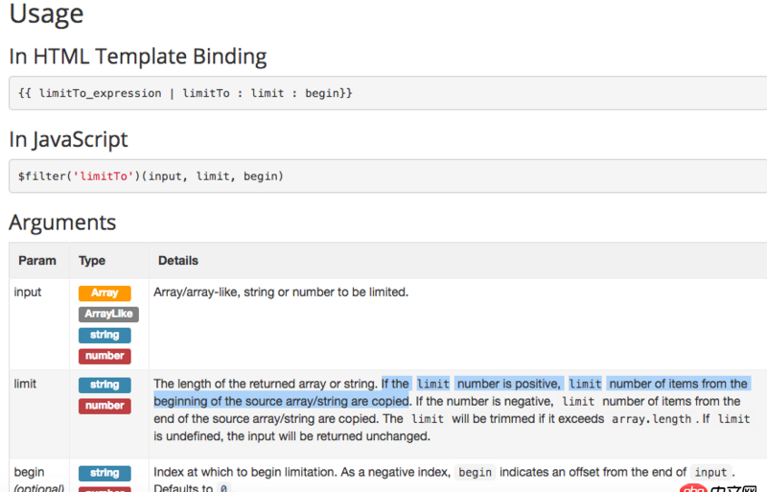
Task: Click the In JavaScript heading
Action: (x=68, y=140)
